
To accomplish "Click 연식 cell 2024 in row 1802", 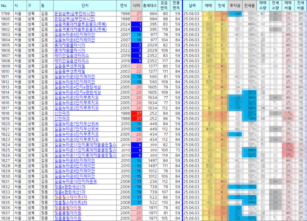I will pyautogui.click(x=124, y=29).
